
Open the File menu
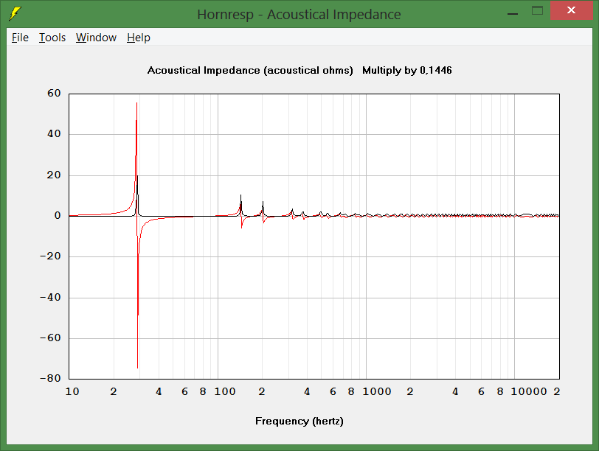[20, 38]
